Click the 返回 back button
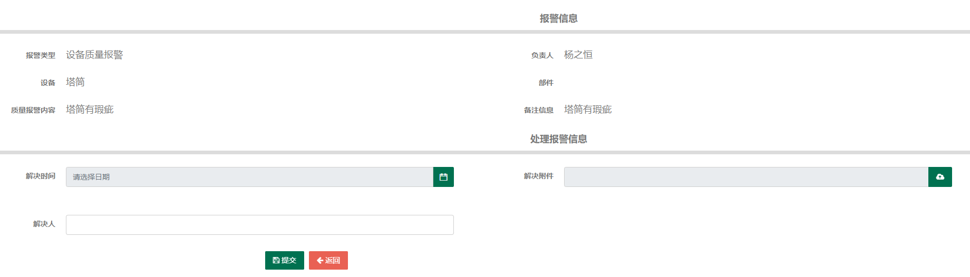This screenshot has width=970, height=277. [x=328, y=260]
